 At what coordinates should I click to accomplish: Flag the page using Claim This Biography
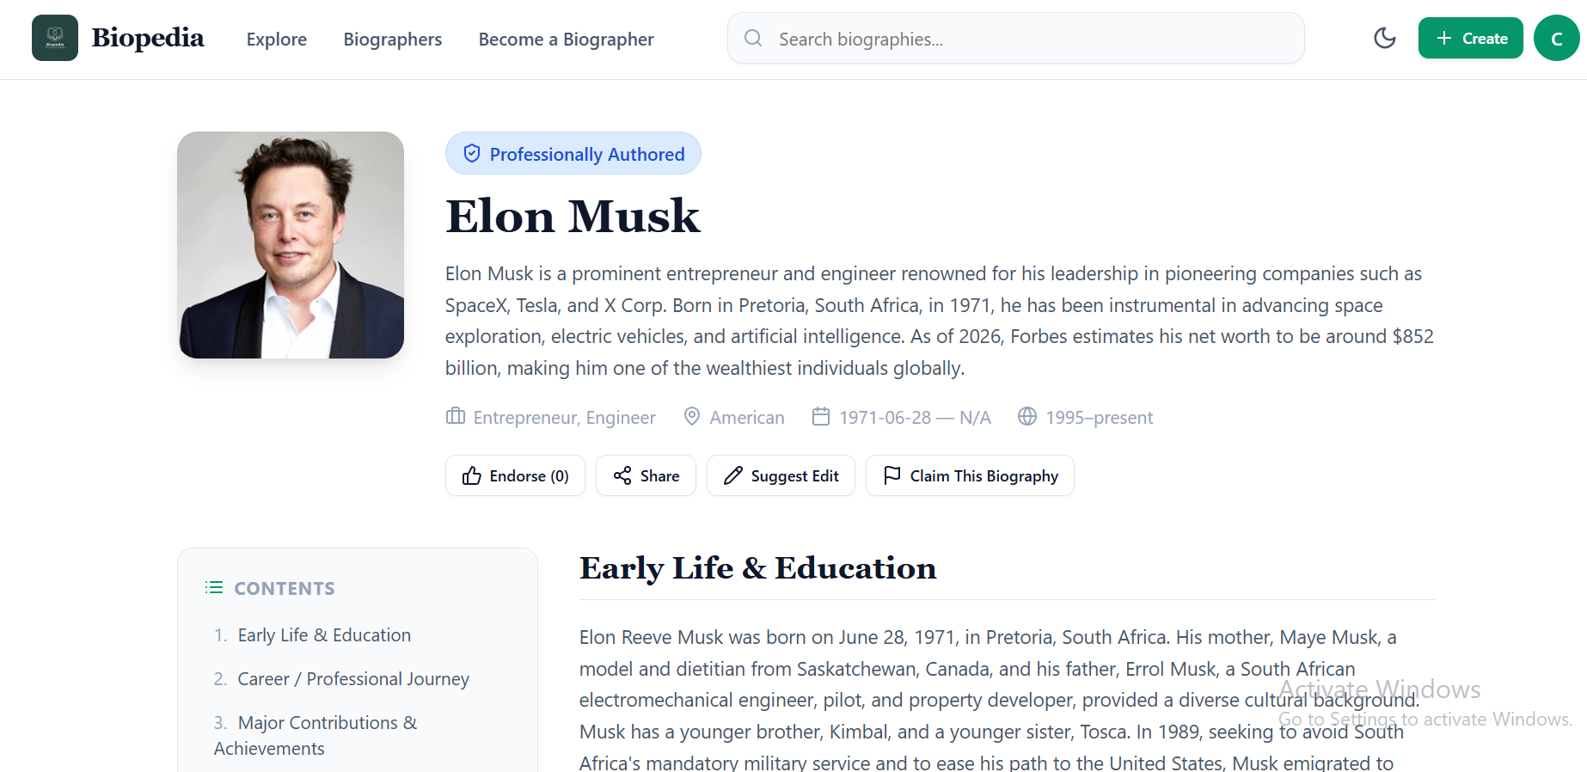pyautogui.click(x=970, y=475)
